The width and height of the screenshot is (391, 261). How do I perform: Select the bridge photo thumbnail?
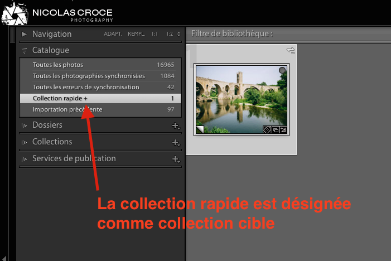[242, 99]
